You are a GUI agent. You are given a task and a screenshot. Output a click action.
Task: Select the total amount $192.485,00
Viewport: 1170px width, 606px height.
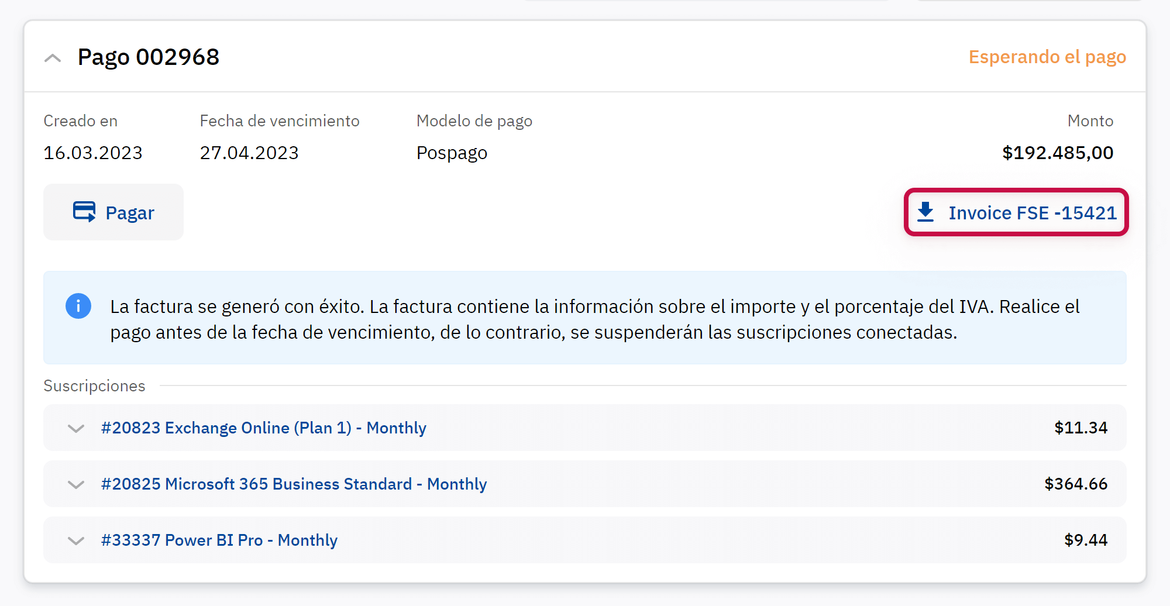pos(1057,153)
